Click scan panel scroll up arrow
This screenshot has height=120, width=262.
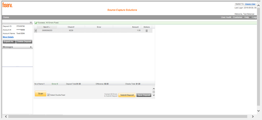[154, 89]
